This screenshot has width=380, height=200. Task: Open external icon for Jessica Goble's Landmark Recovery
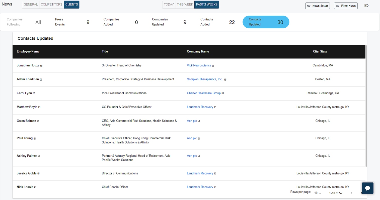coord(215,173)
